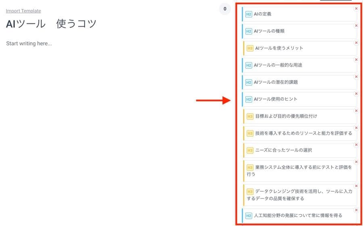Remove the AIツールを使うメリット heading with its X

(x=356, y=43)
